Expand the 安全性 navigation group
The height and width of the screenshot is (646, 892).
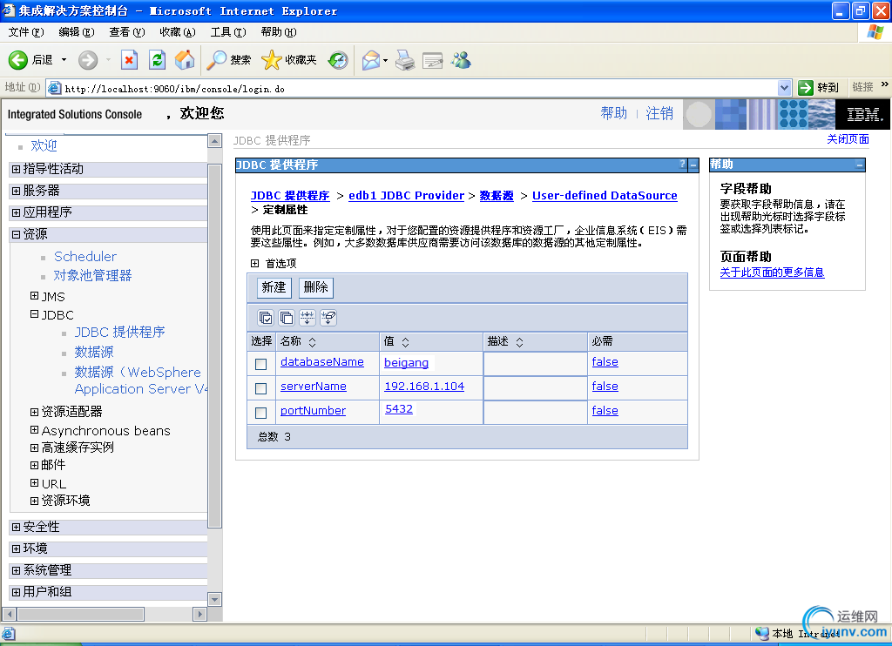[x=16, y=527]
